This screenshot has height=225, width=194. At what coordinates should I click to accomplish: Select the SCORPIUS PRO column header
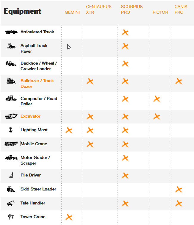tap(132, 10)
